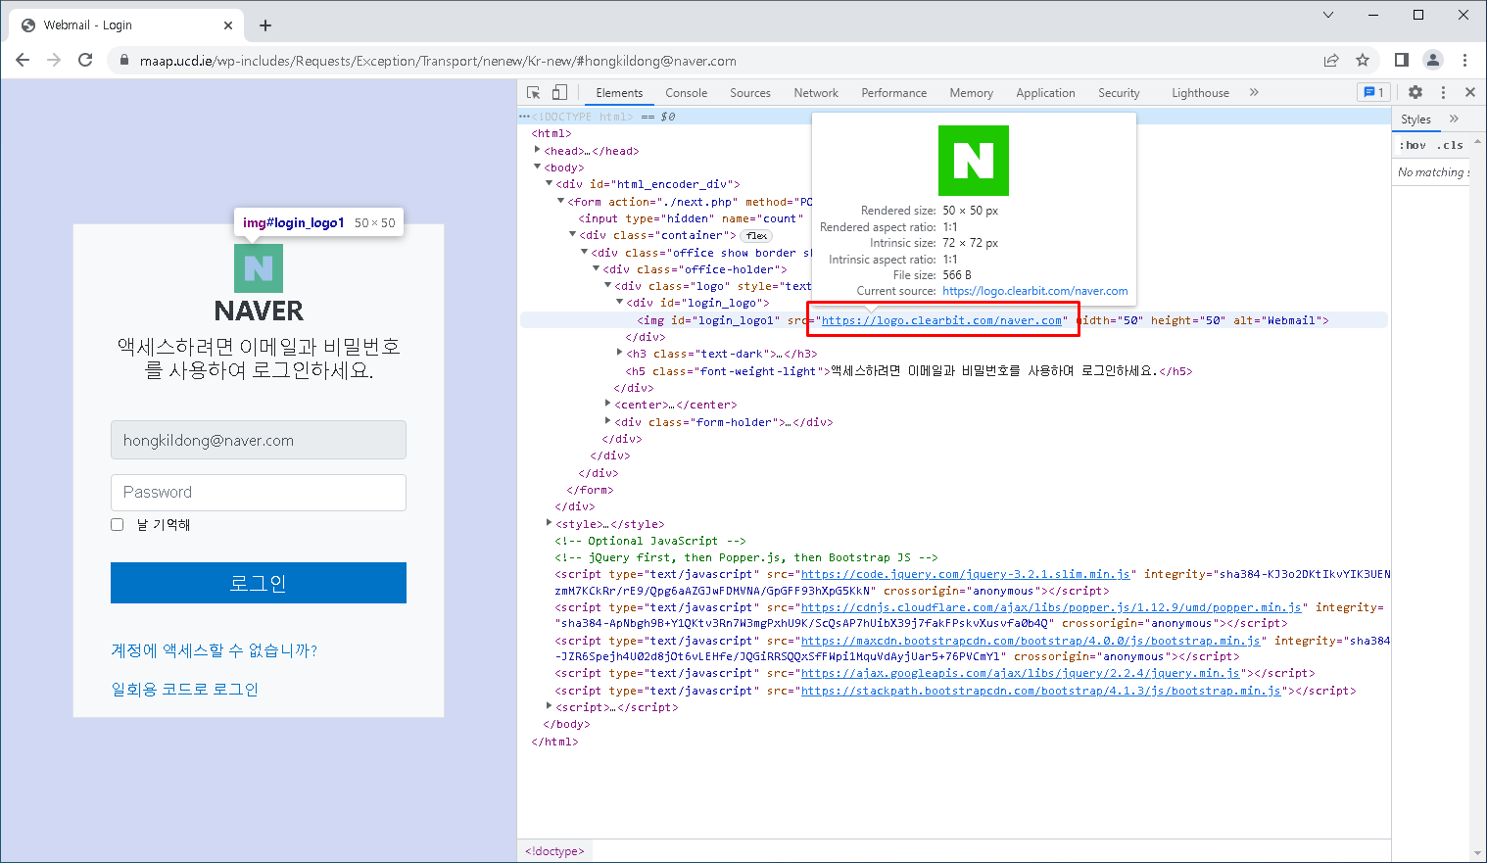Open the stackpath bootstrap 4.1.3 link

(1041, 691)
